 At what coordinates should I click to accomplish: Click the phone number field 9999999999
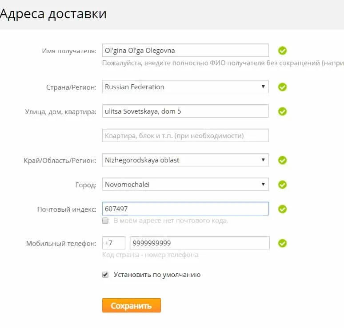tap(200, 243)
